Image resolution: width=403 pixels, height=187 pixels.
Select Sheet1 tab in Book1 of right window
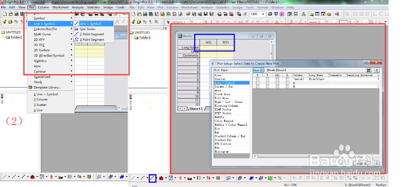pos(196,109)
